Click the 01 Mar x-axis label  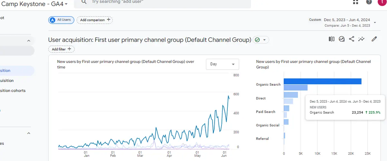[140, 154]
